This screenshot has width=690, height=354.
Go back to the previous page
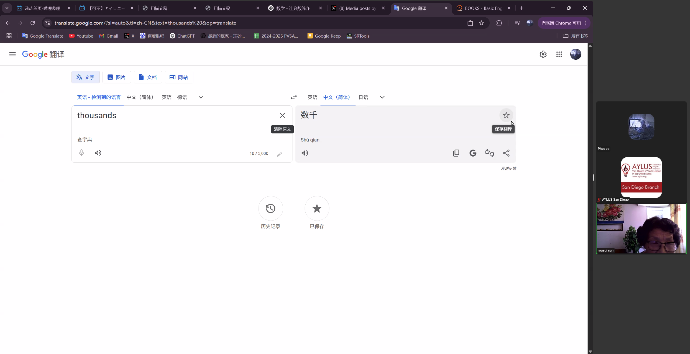pyautogui.click(x=8, y=23)
